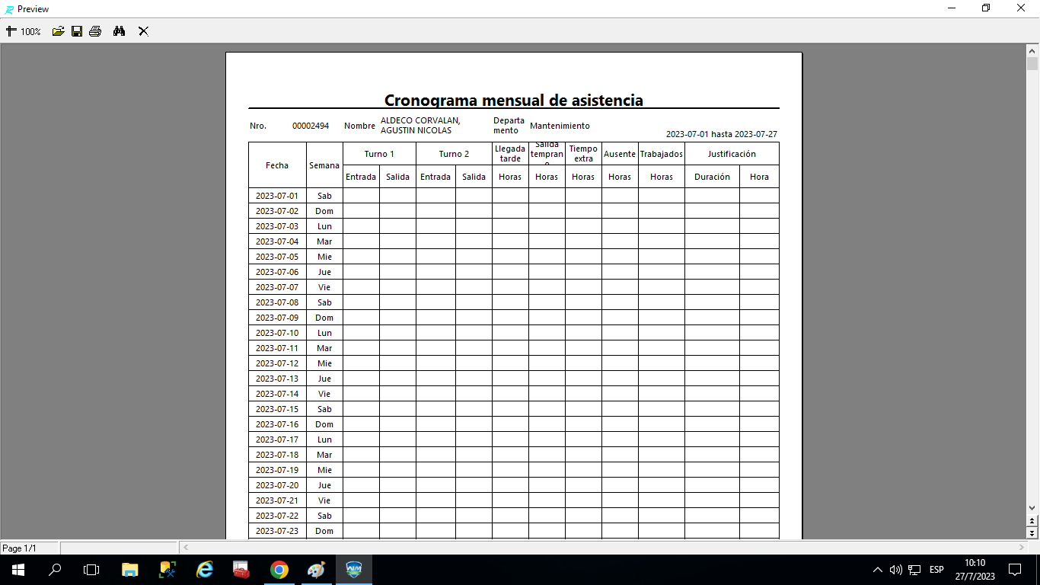Save the report with the floppy disk icon
1040x585 pixels.
click(x=77, y=31)
